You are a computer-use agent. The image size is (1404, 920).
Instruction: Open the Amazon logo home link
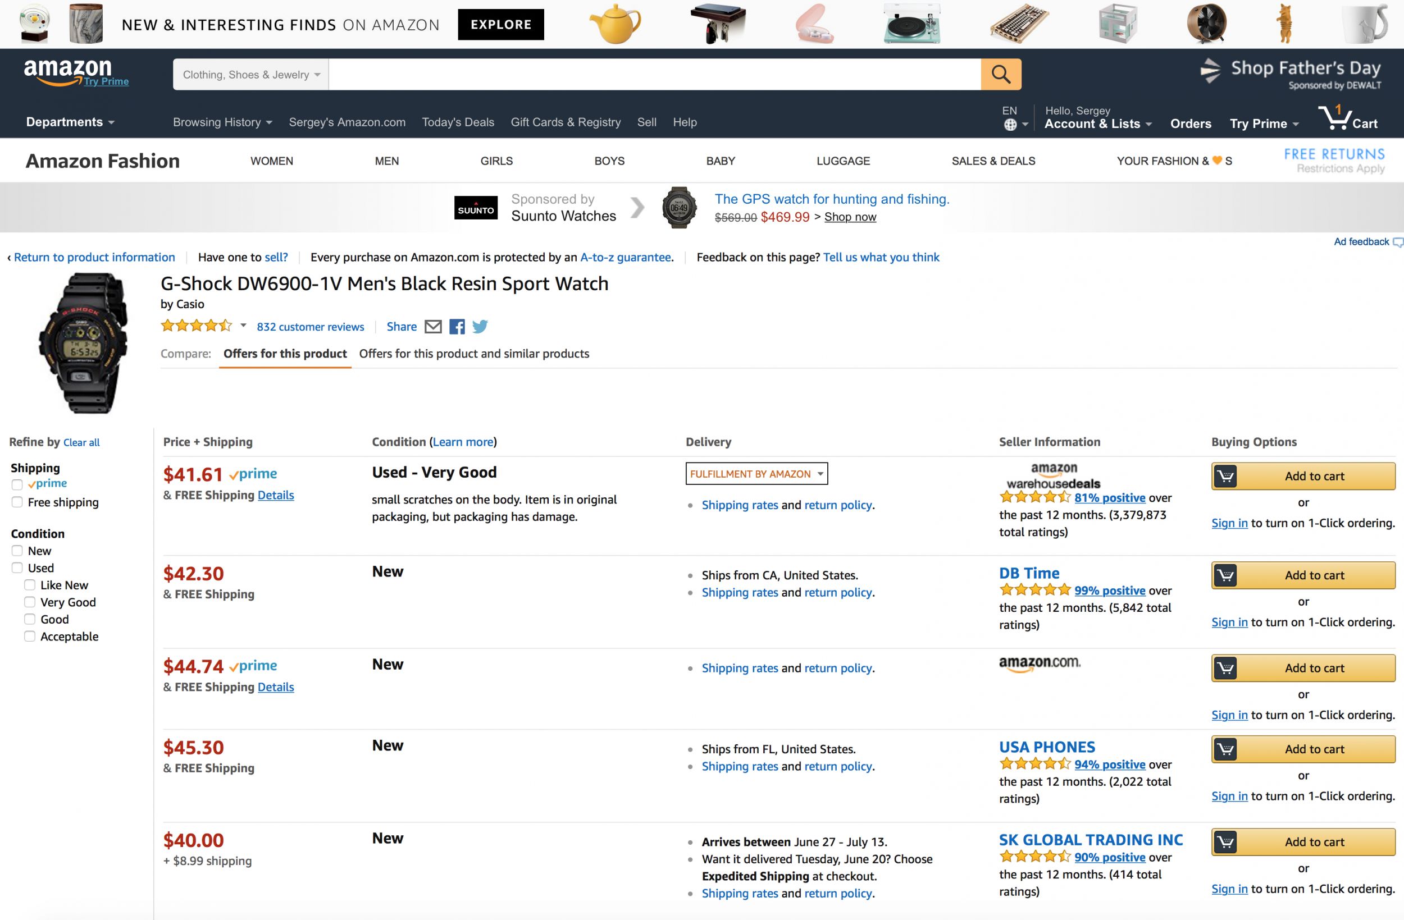(68, 72)
